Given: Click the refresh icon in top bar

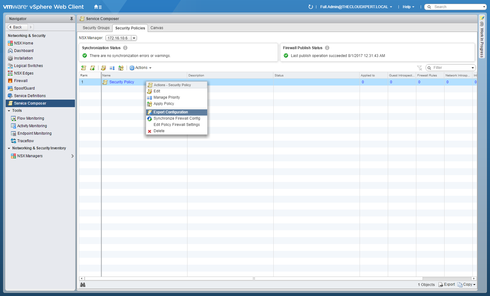Looking at the screenshot, I should 310,7.
